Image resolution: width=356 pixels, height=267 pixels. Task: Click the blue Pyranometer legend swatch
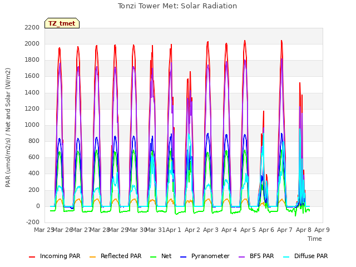pyautogui.click(x=183, y=257)
